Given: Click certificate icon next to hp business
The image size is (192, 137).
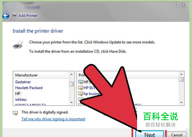Looking at the screenshot, I should tap(80, 94).
